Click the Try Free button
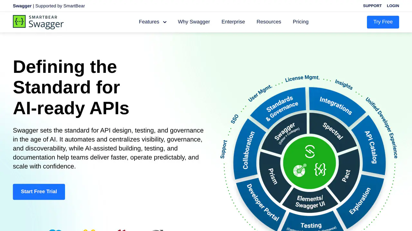The height and width of the screenshot is (231, 412). 383,22
